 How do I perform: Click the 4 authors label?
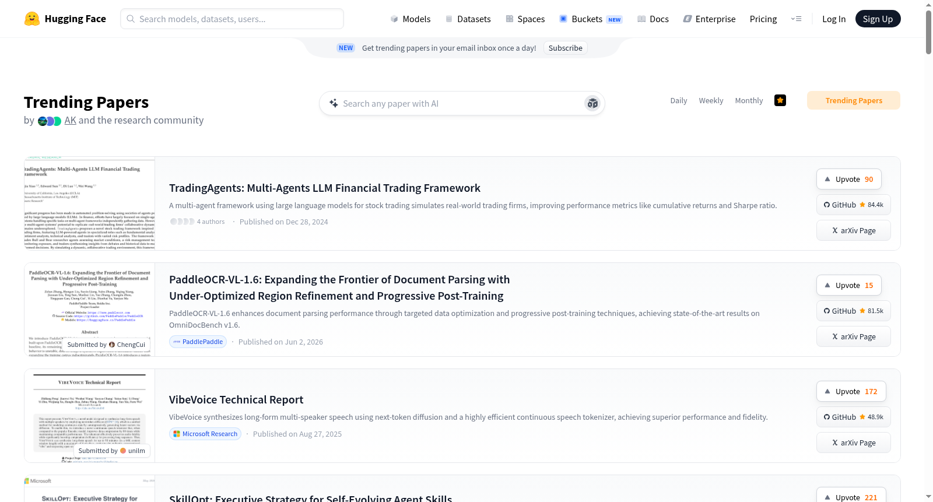(211, 222)
